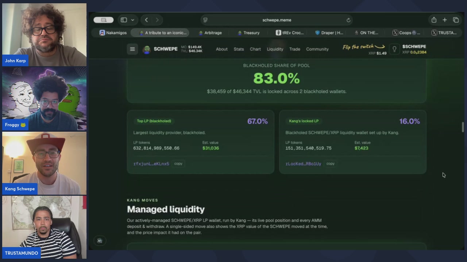This screenshot has height=262, width=467.
Task: Click the Managed liquidity heading
Action: [x=166, y=209]
